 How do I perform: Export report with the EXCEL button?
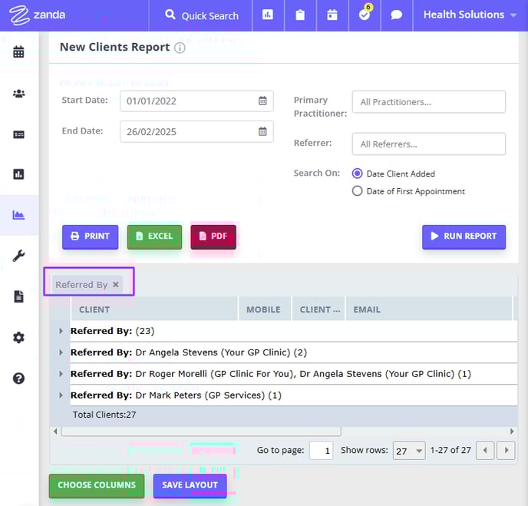coord(154,236)
